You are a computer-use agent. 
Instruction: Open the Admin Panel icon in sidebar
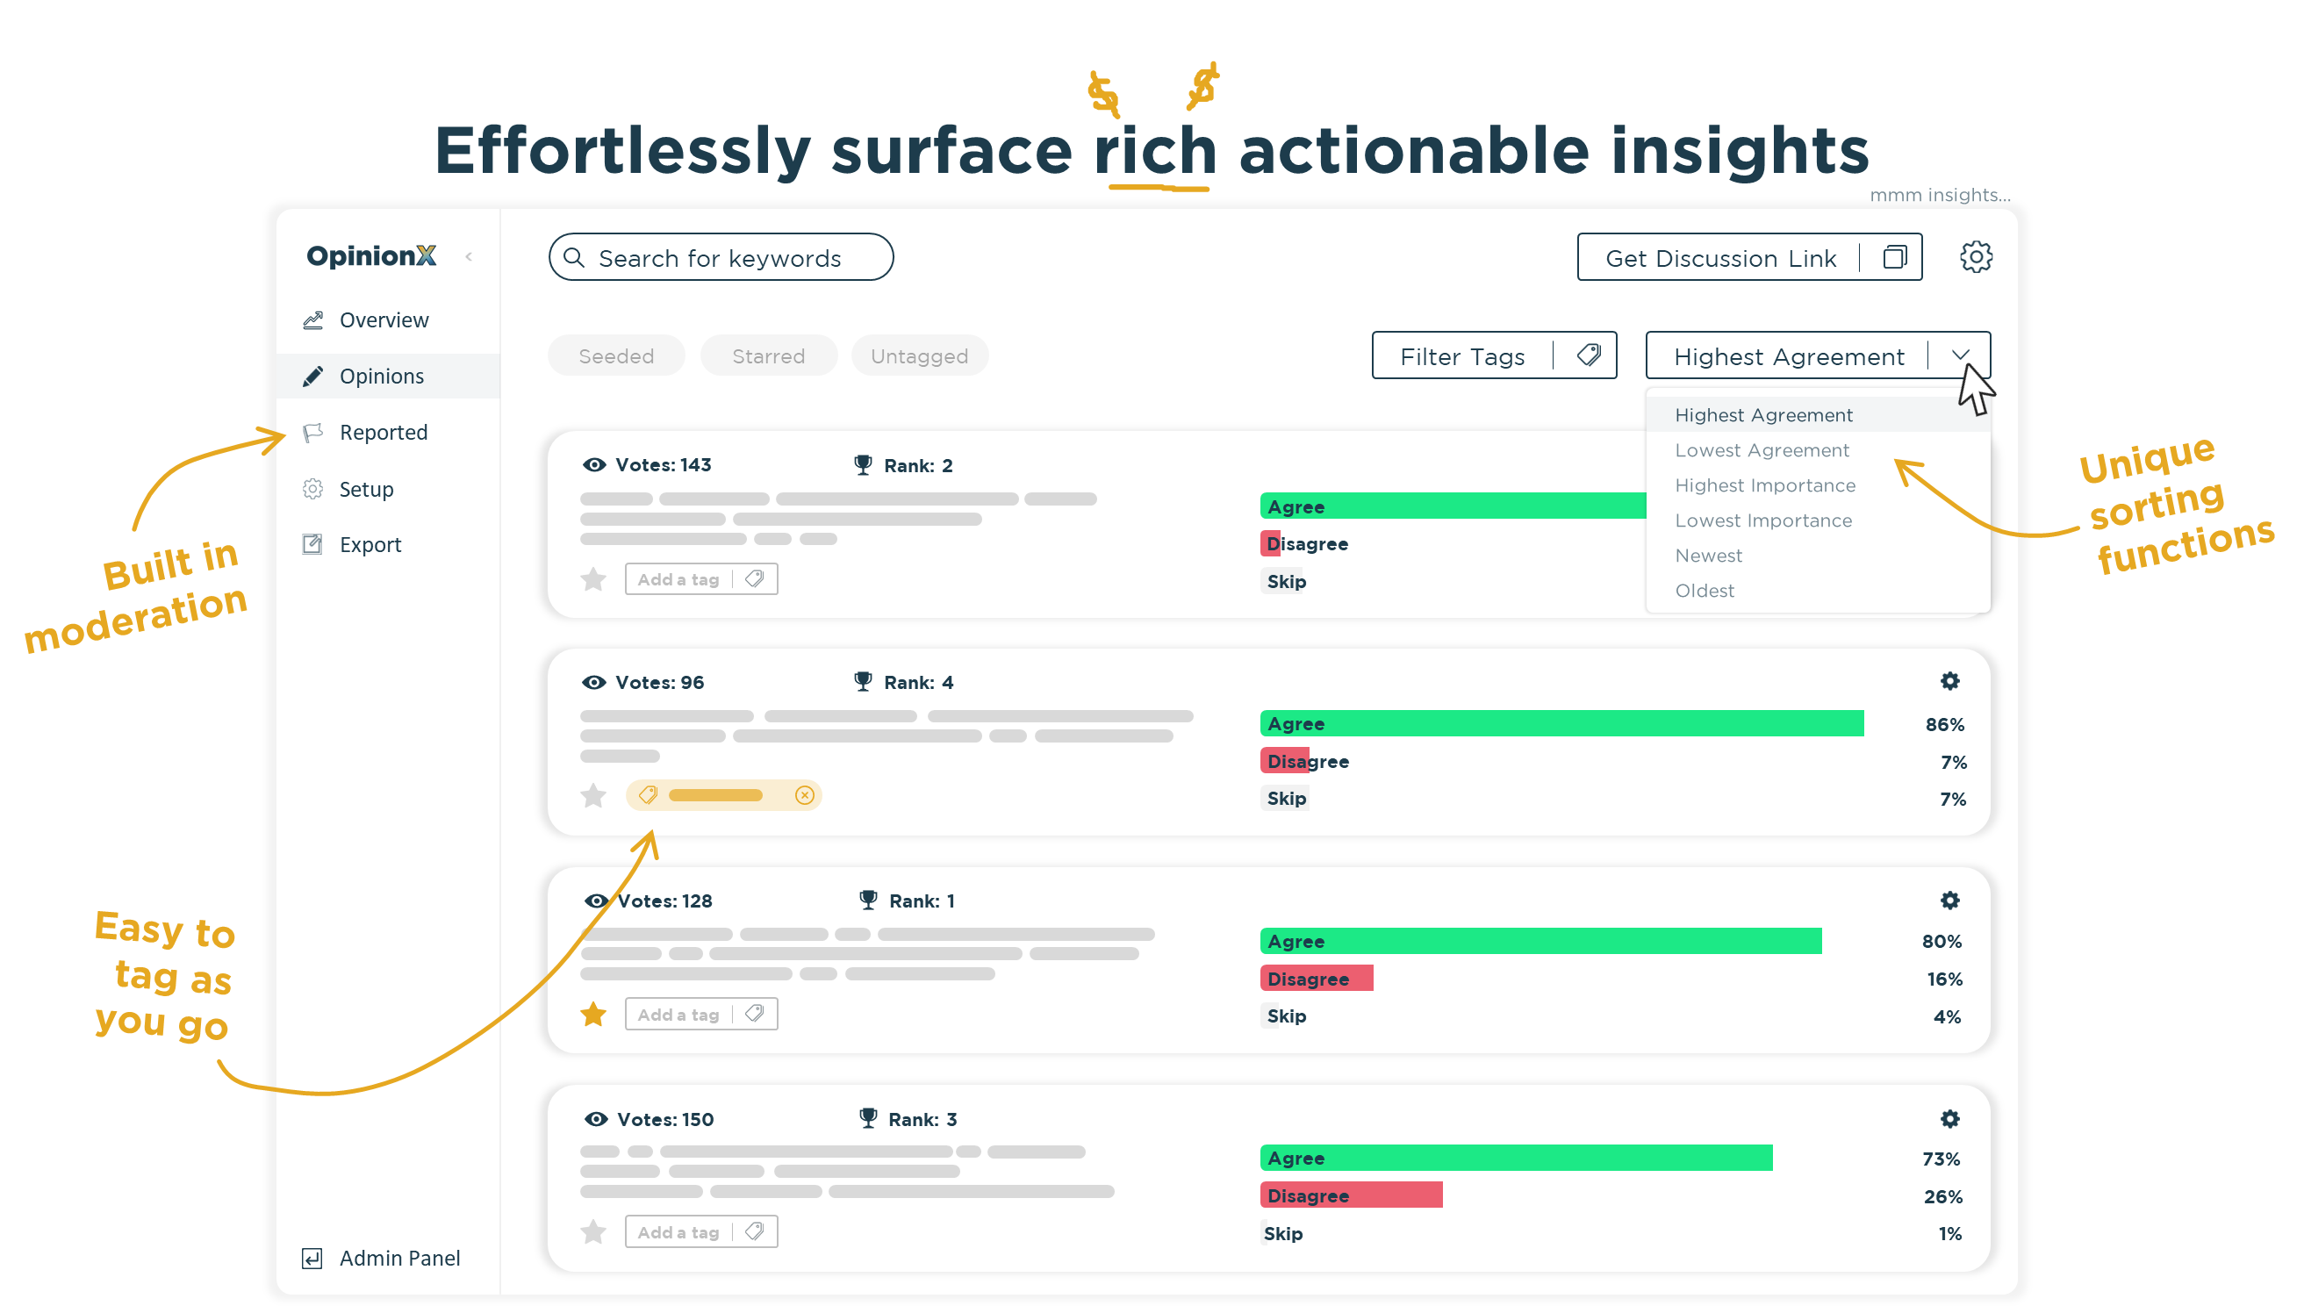coord(312,1259)
